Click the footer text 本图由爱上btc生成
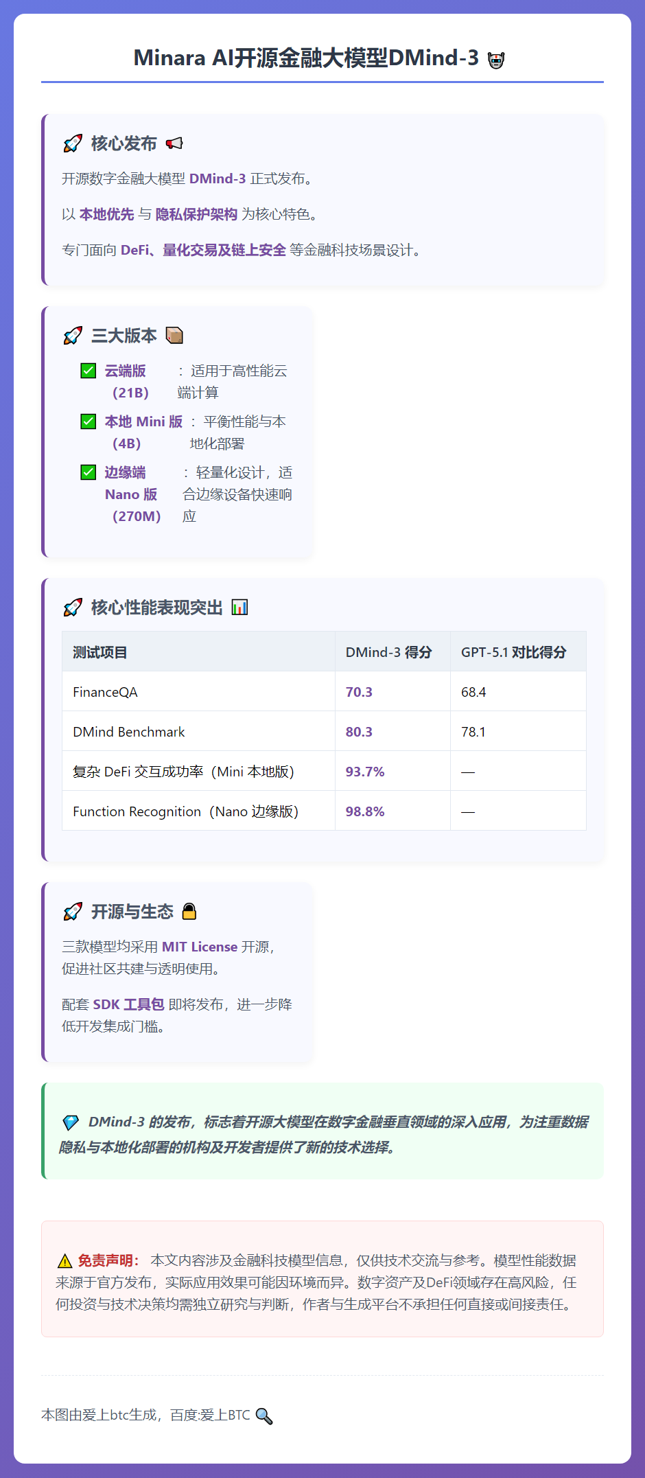Image resolution: width=645 pixels, height=1478 pixels. [x=99, y=1416]
